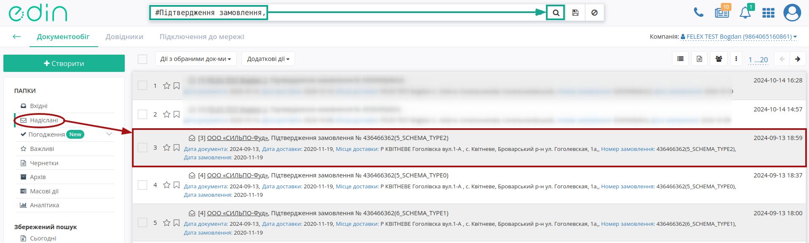This screenshot has width=809, height=243.
Task: Open the apps grid menu
Action: (x=769, y=13)
